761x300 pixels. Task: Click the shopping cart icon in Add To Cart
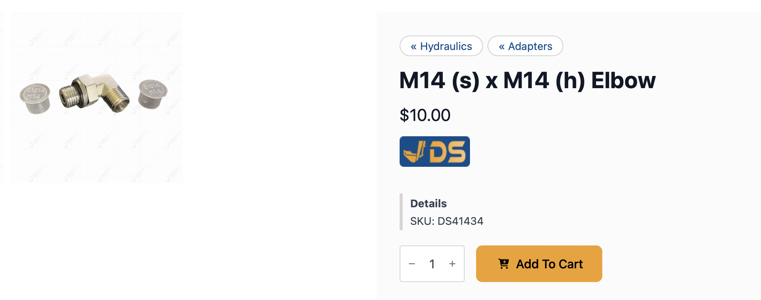pos(504,264)
